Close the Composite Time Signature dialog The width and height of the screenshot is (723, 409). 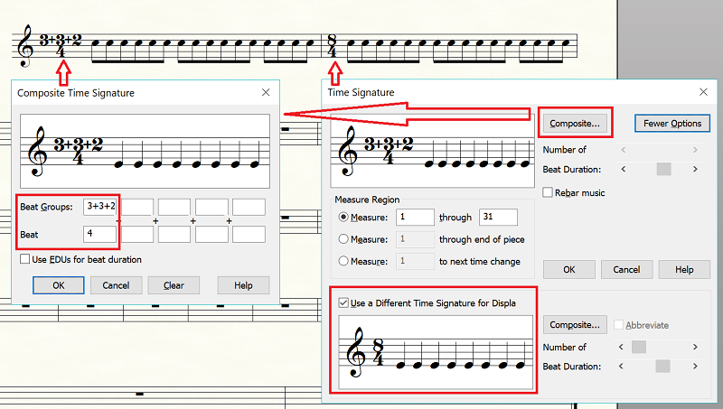tap(266, 92)
